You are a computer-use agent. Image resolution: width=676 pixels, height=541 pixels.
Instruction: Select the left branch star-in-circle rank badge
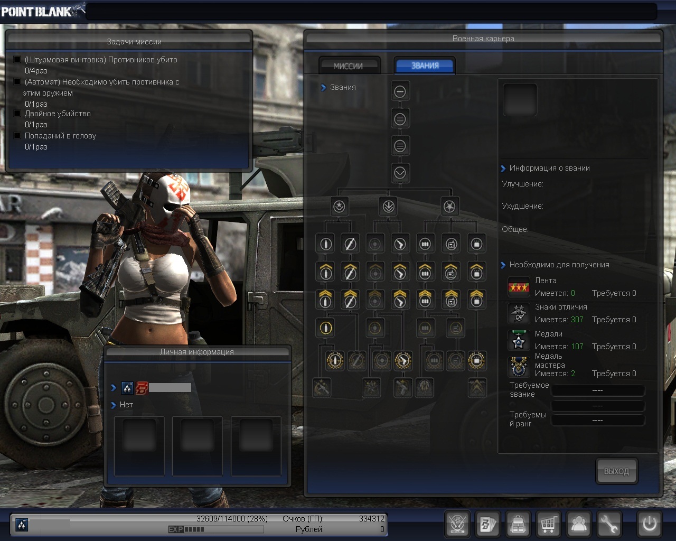coord(339,206)
